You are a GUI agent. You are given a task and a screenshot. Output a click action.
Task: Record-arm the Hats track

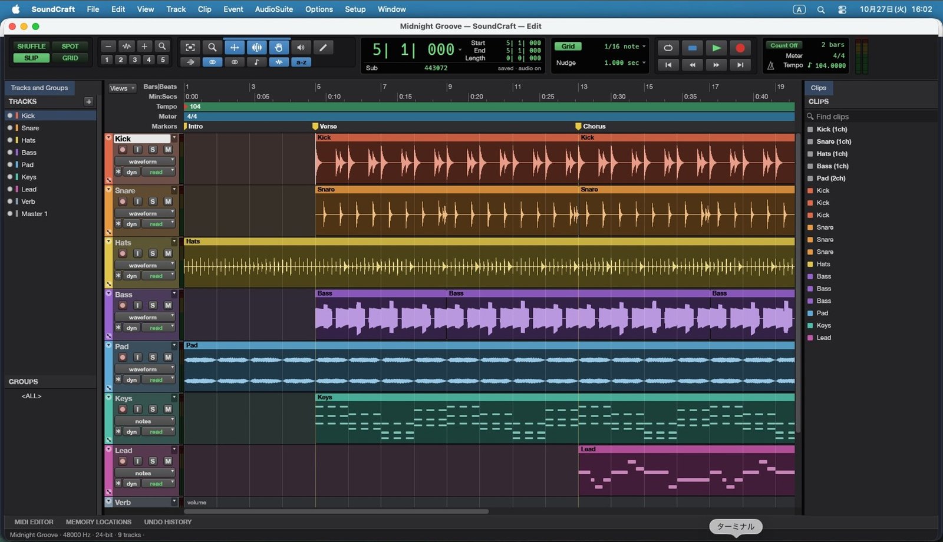tap(123, 253)
